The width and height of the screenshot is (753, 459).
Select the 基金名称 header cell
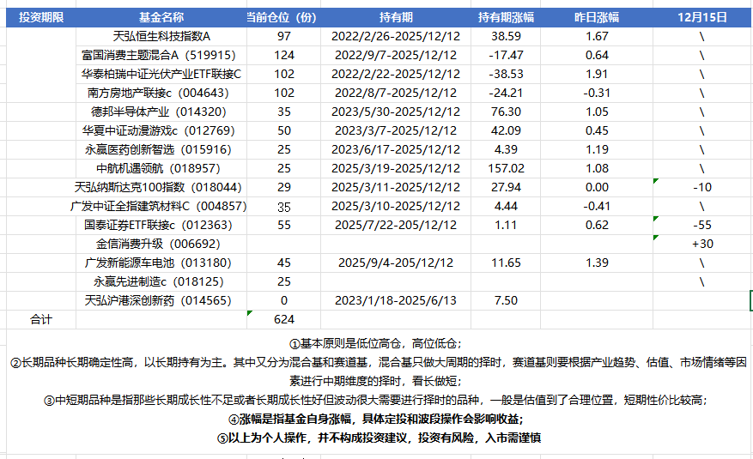[x=161, y=17]
